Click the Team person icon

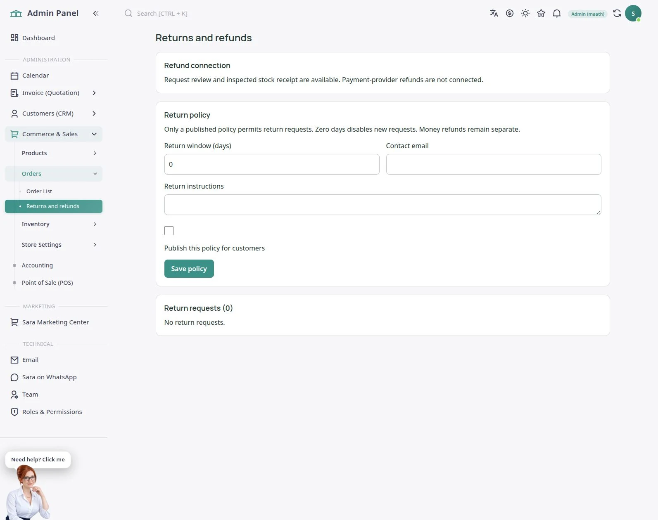(14, 395)
